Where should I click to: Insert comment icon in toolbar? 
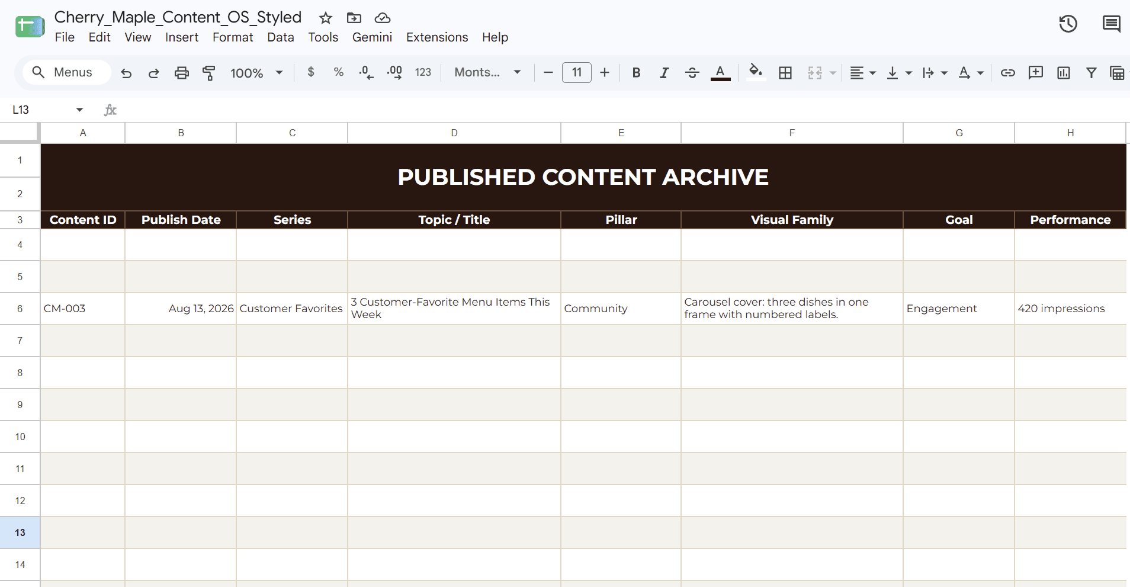click(x=1036, y=72)
